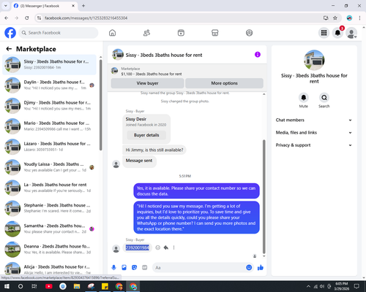Open Windows Start menu
The height and width of the screenshot is (292, 366).
point(7,286)
